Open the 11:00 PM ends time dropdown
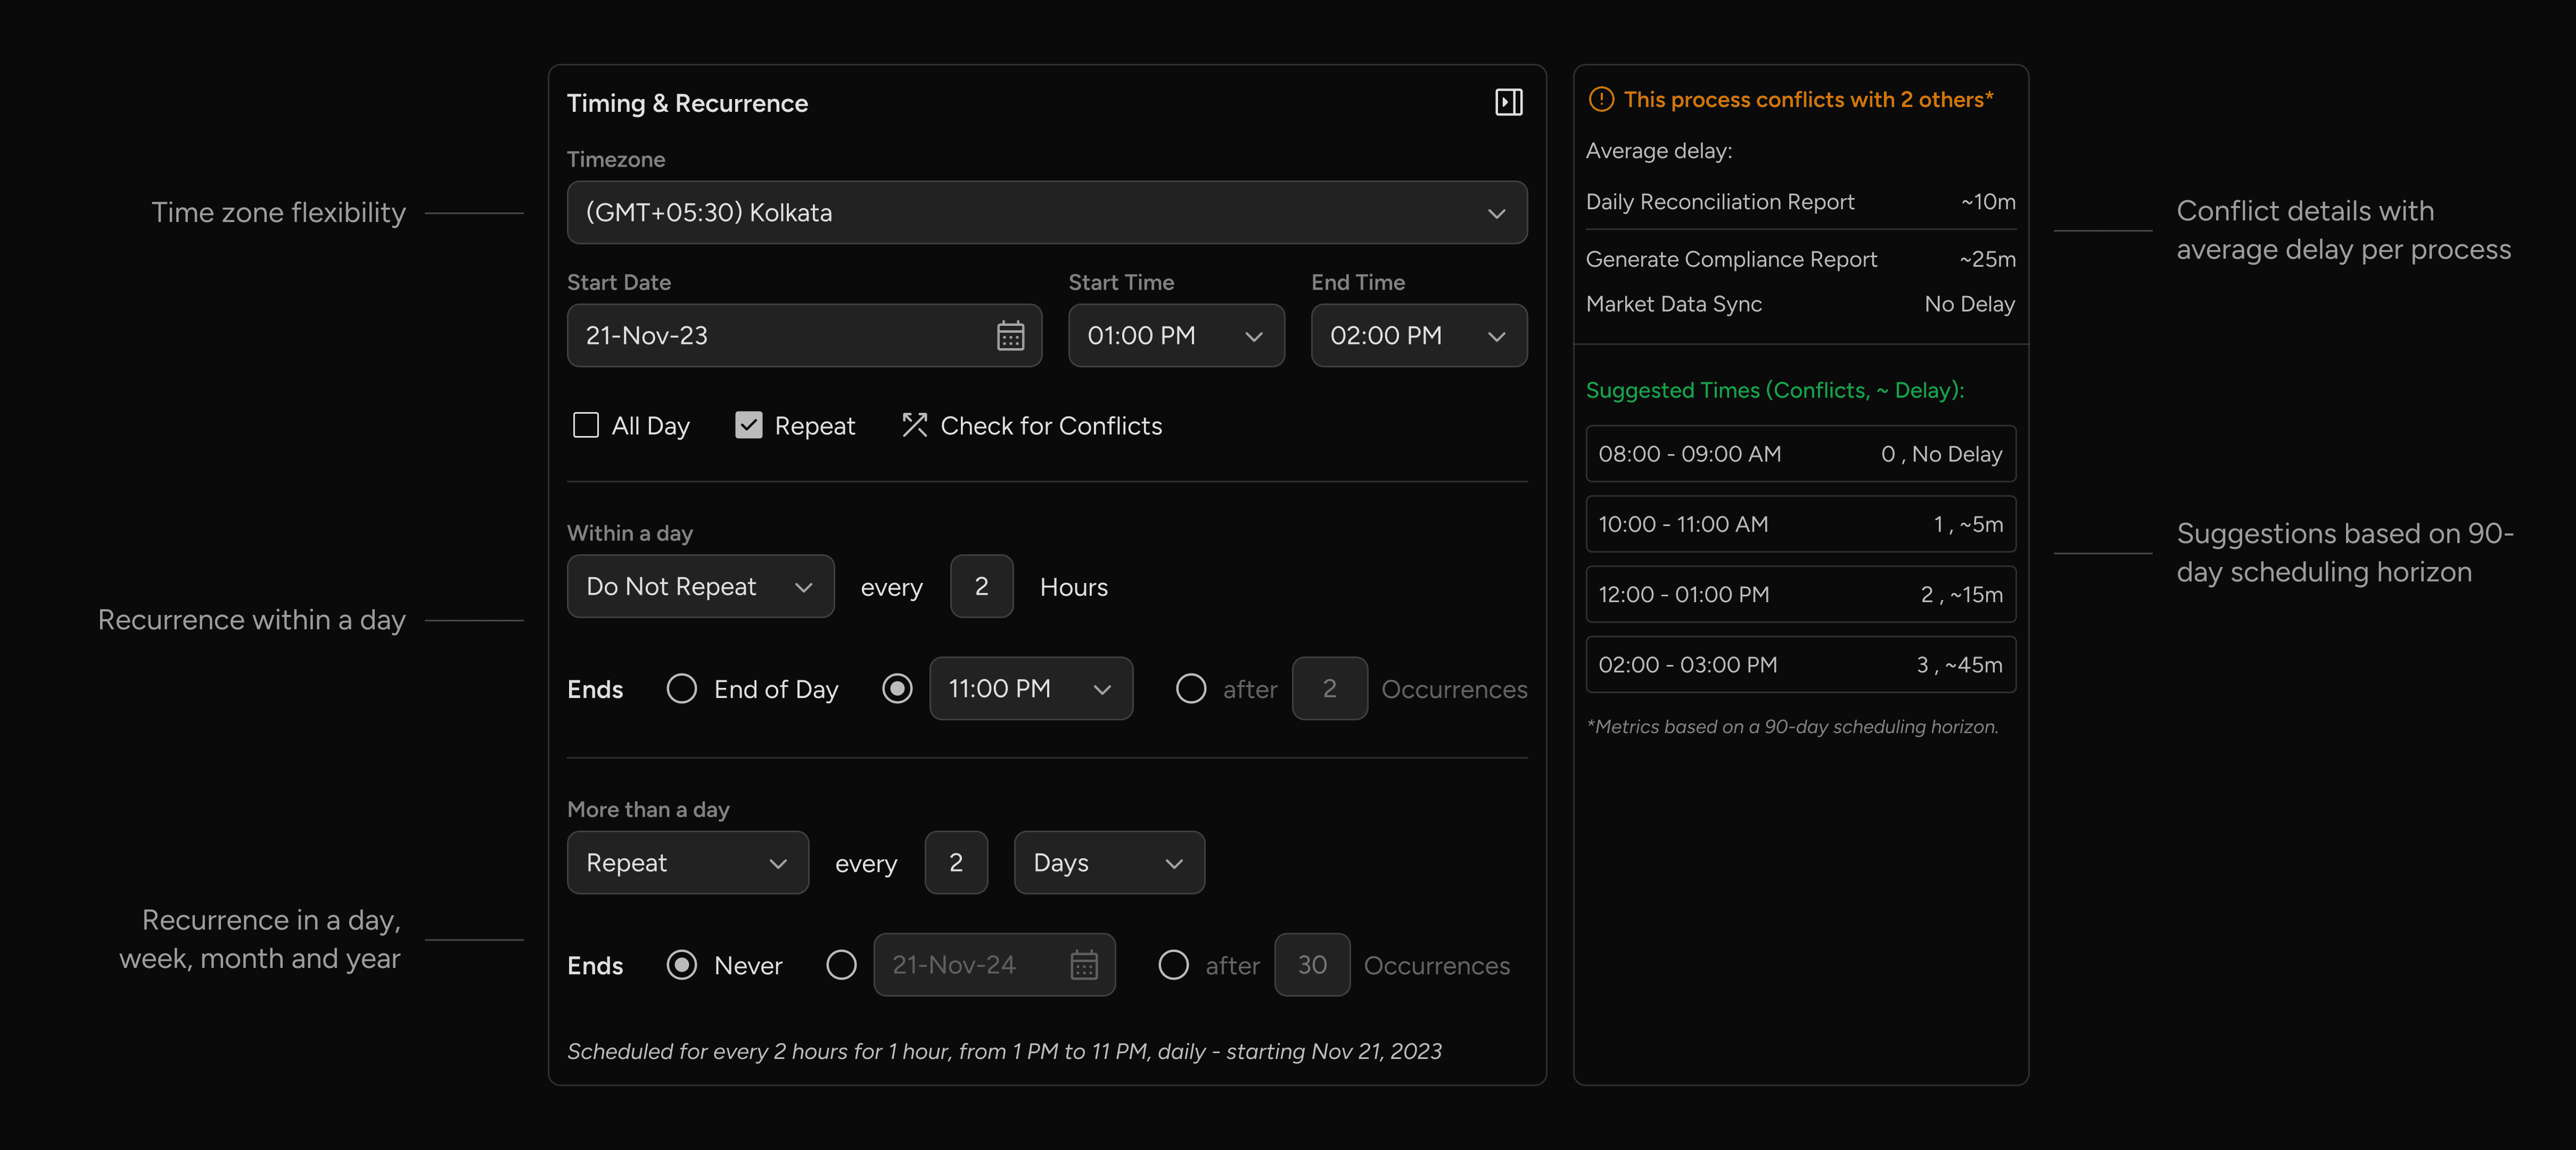Viewport: 2576px width, 1150px height. point(1030,689)
